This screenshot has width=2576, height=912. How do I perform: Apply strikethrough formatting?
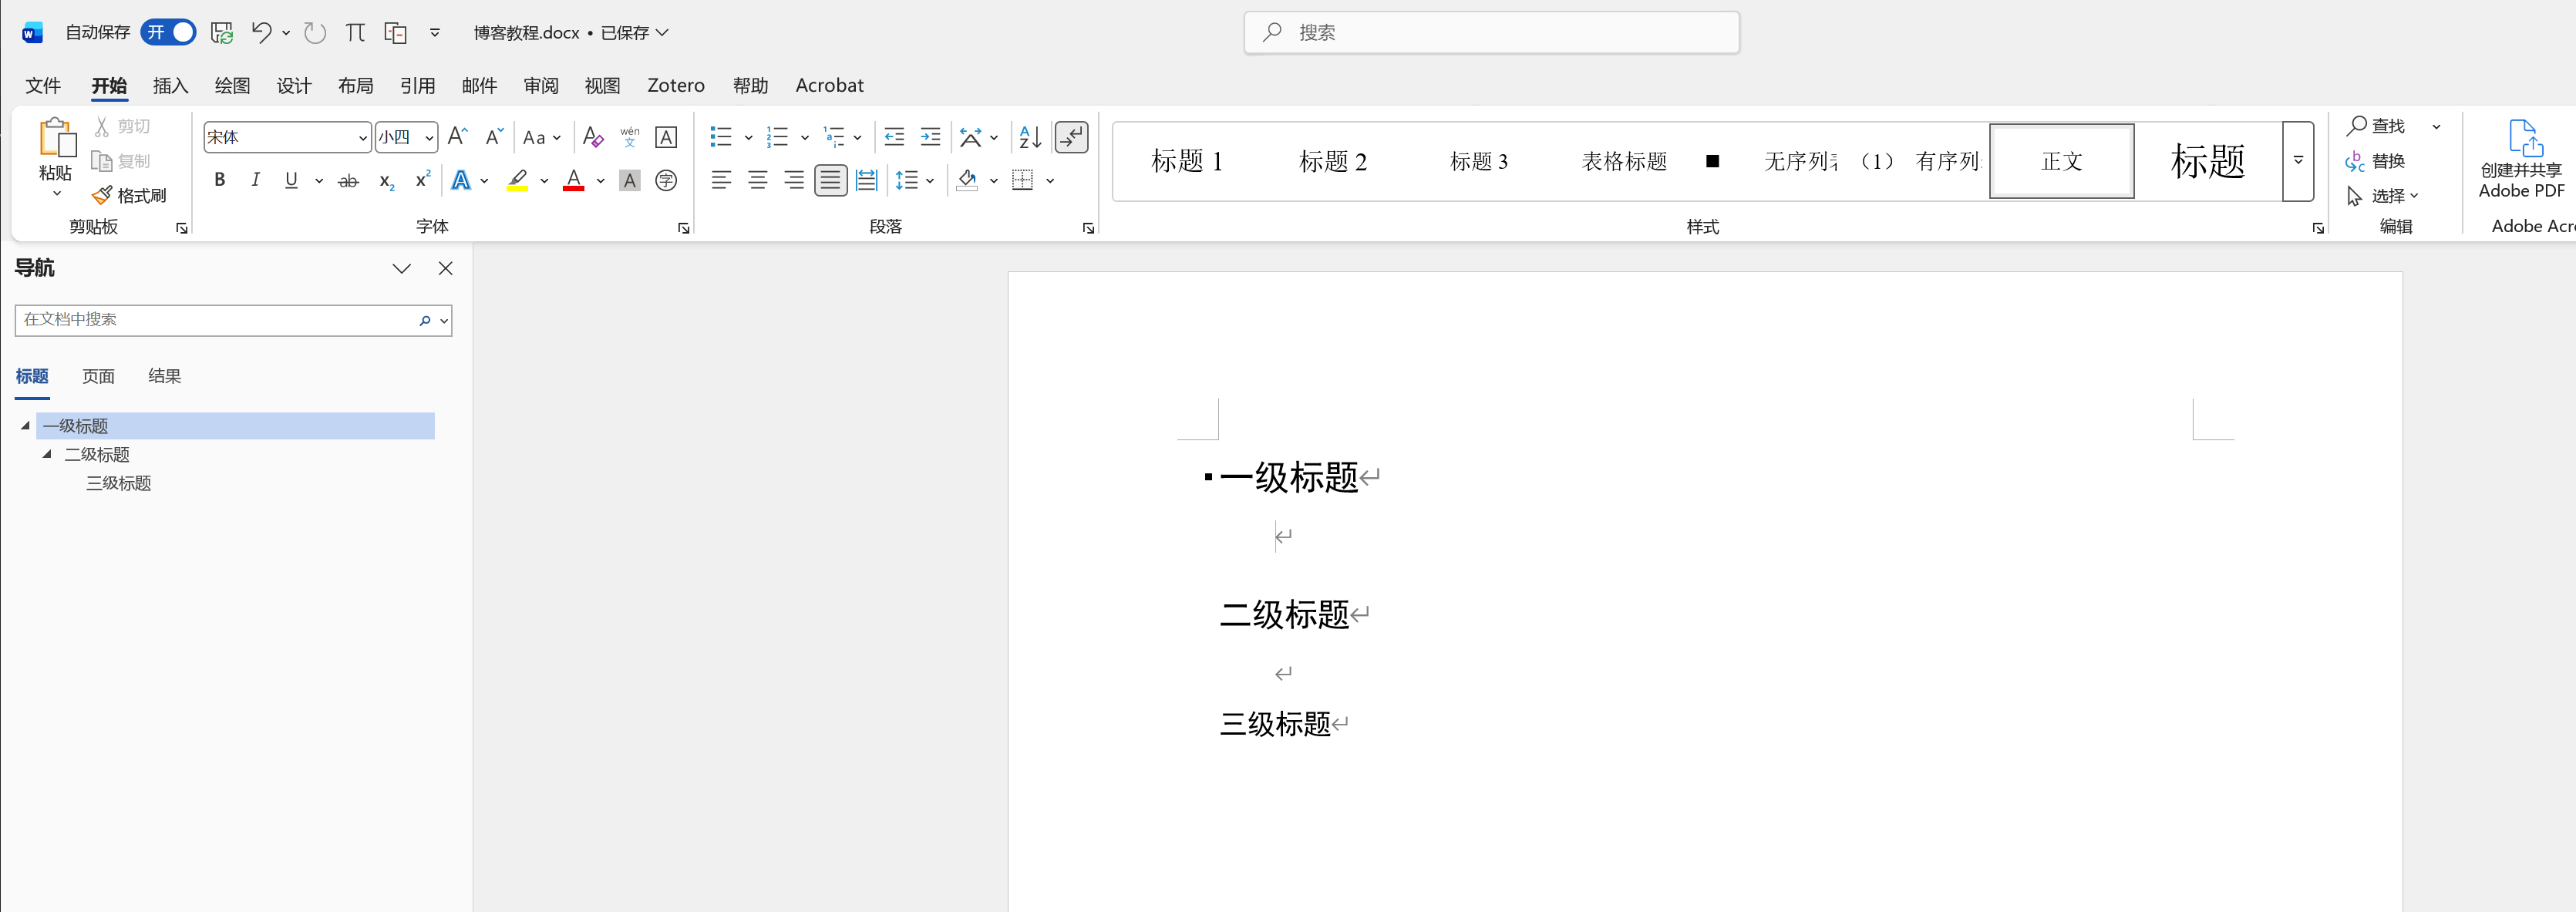click(348, 181)
